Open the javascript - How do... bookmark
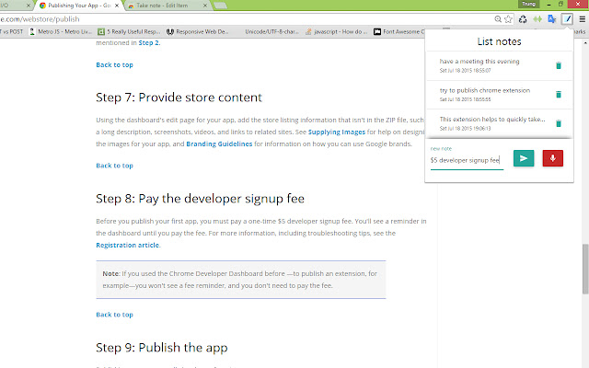Viewport: 589px width, 368px height. [336, 32]
